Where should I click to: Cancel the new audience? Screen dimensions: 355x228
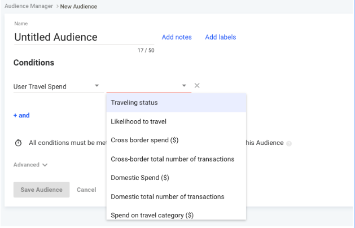pos(86,190)
